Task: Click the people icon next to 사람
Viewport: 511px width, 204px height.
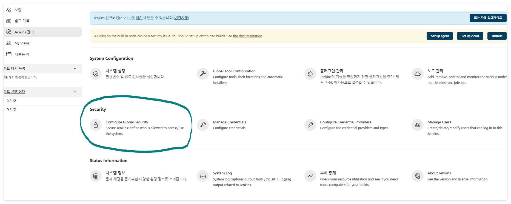Action: pos(9,10)
